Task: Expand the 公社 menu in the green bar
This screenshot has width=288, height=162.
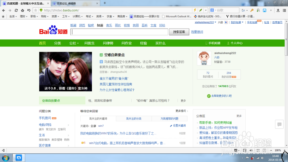Action: pyautogui.click(x=74, y=43)
